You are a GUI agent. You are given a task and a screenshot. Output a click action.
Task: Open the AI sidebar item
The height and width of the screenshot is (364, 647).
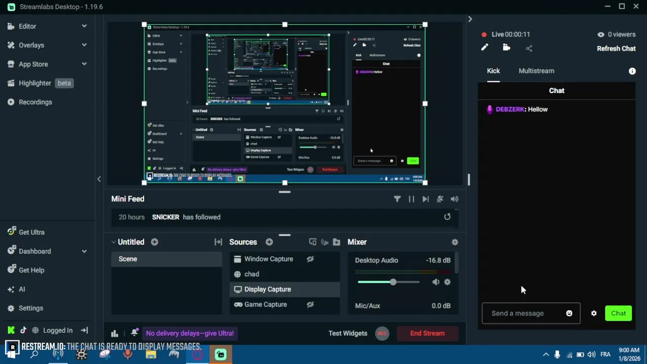coord(22,289)
